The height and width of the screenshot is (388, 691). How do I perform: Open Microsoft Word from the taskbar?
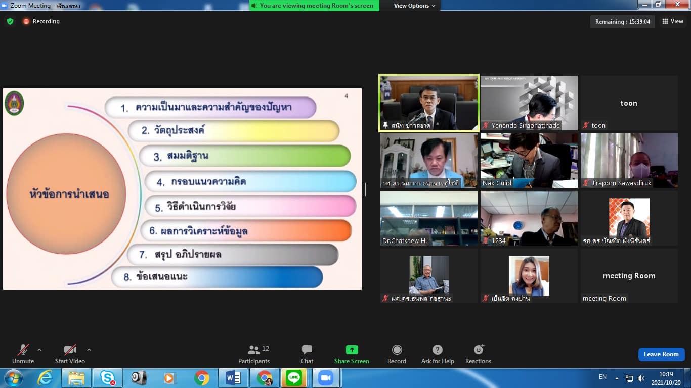point(233,378)
